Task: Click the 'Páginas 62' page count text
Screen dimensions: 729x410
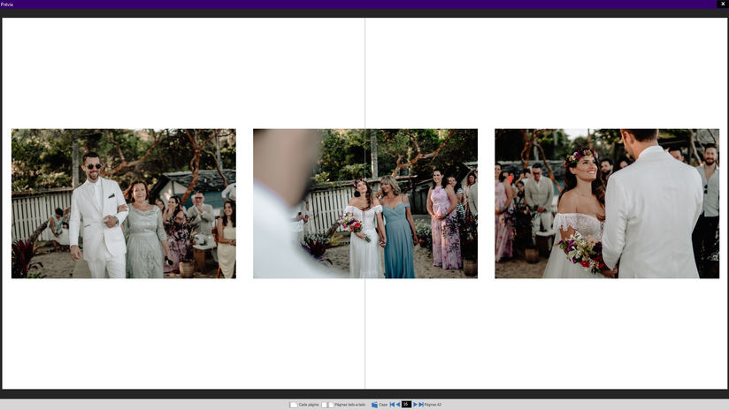Action: click(433, 405)
